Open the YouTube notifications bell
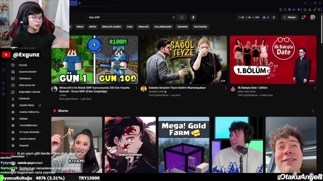This screenshot has width=323, height=181. (x=303, y=17)
